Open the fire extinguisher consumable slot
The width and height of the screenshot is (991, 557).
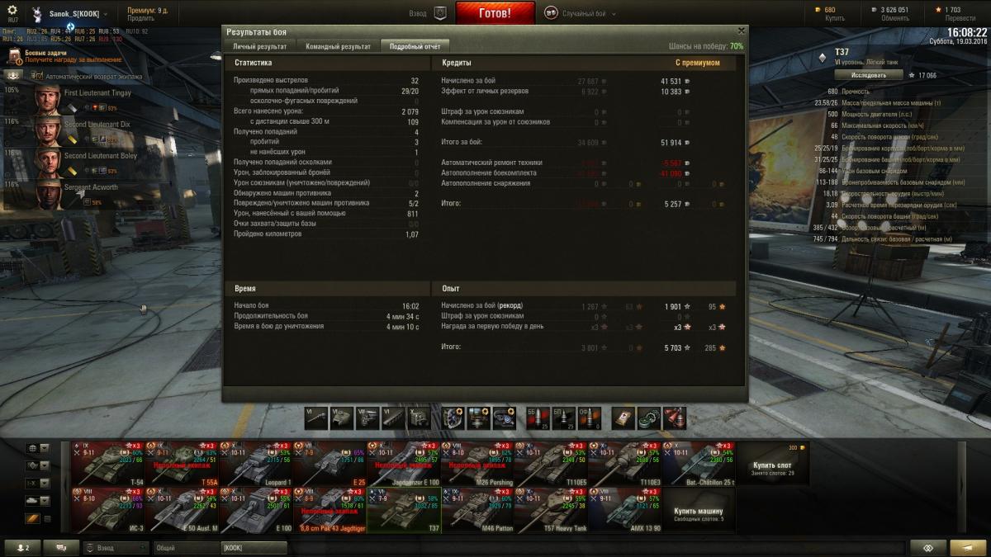pyautogui.click(x=675, y=418)
